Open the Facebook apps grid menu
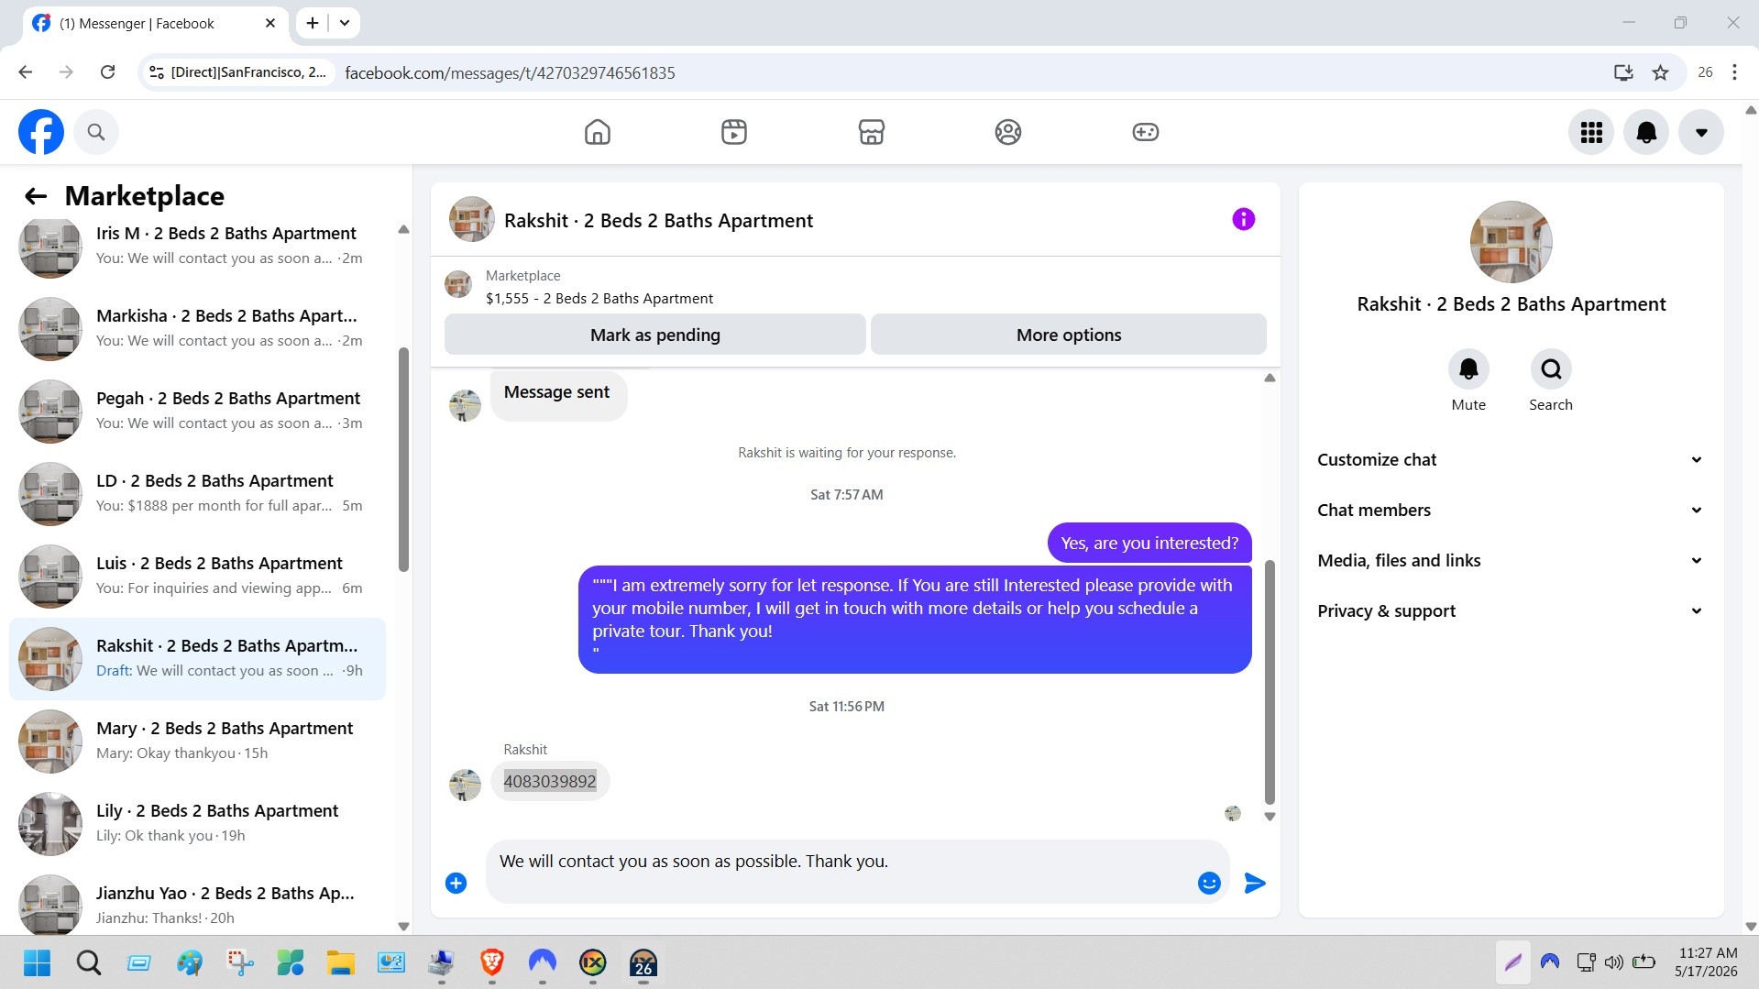 (1591, 132)
